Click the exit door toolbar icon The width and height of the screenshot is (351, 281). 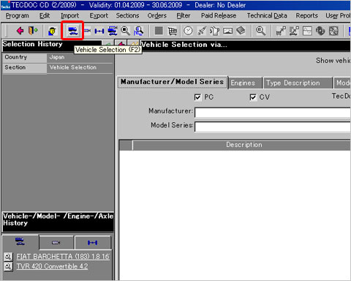coord(33,31)
